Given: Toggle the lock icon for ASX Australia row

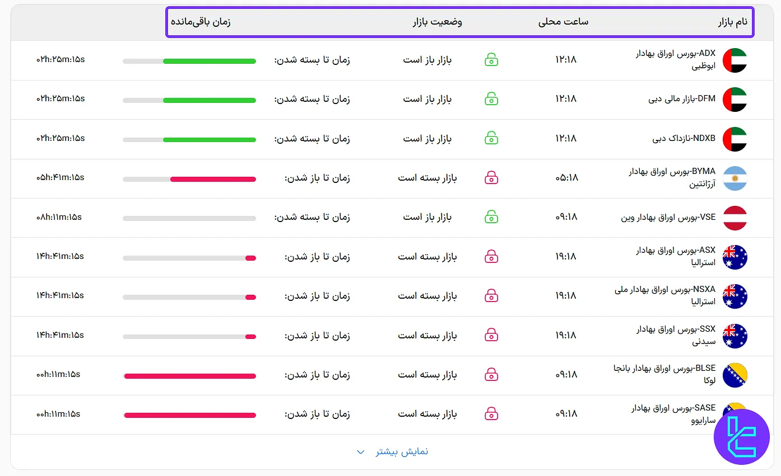Looking at the screenshot, I should point(491,257).
